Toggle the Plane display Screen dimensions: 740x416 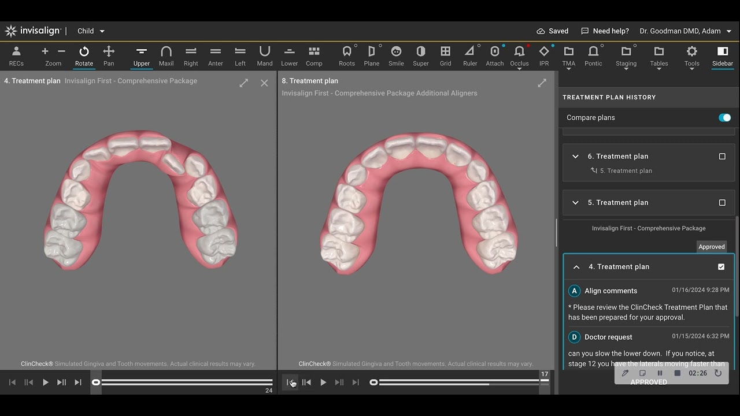tap(372, 56)
